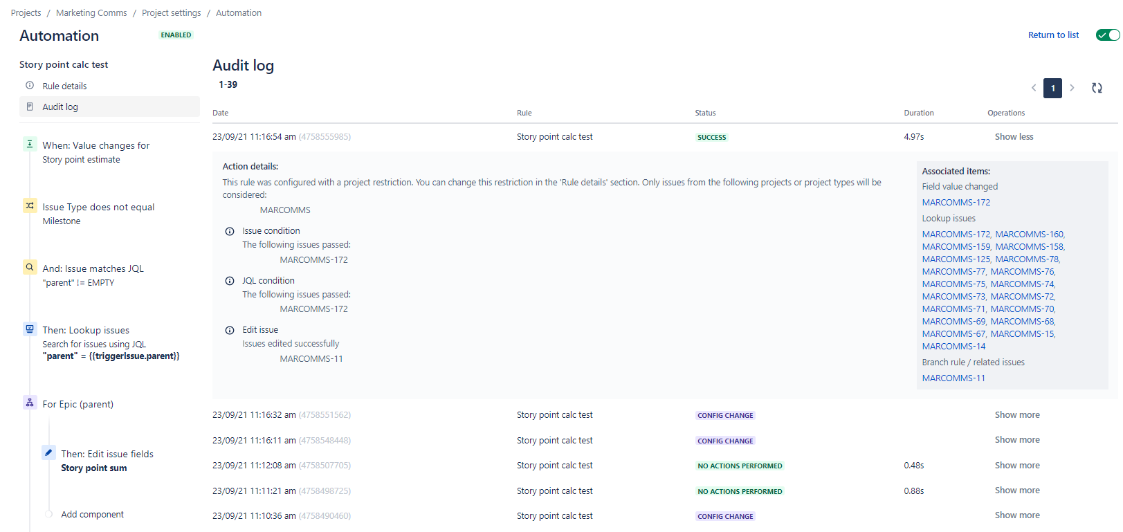Image resolution: width=1123 pixels, height=532 pixels.
Task: Select the Lookup issues action icon
Action: point(30,329)
